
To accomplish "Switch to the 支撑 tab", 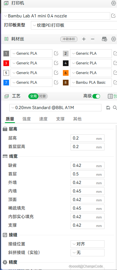I will pyautogui.click(x=60, y=119).
